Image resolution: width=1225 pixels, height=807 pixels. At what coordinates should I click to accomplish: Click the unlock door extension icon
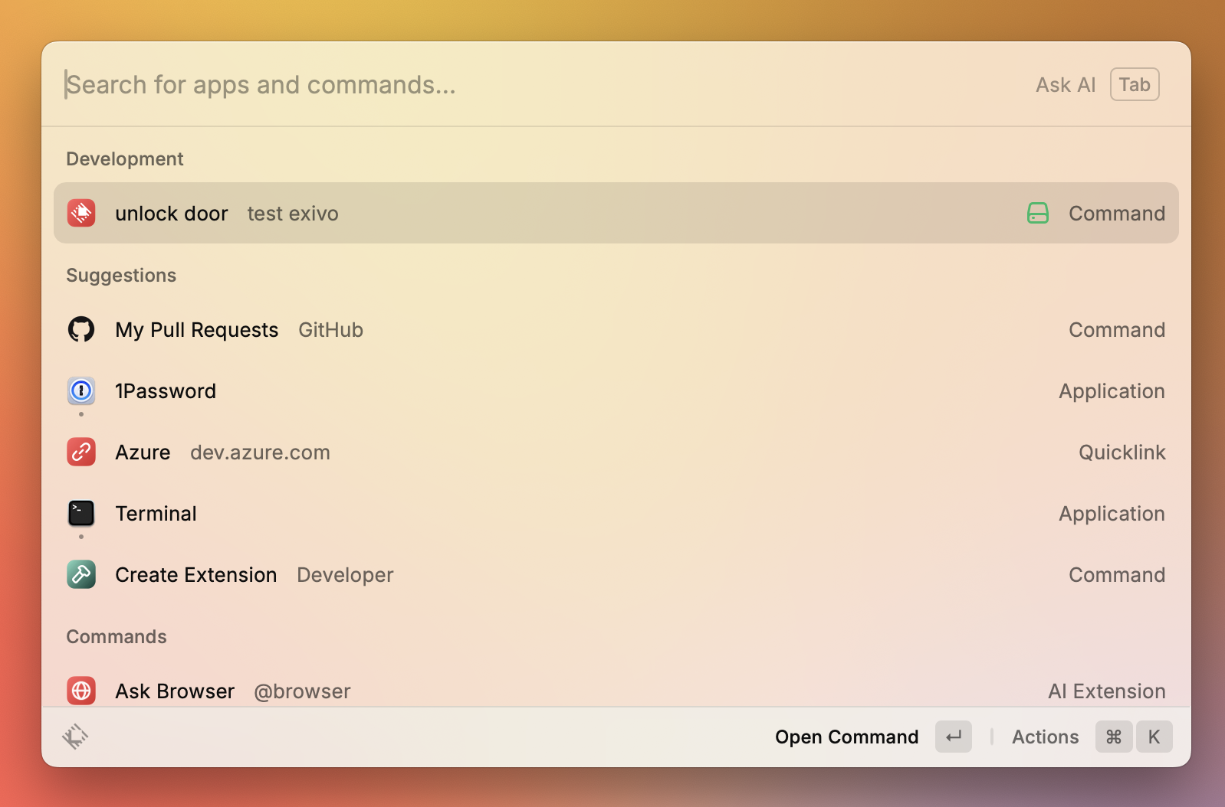[81, 213]
